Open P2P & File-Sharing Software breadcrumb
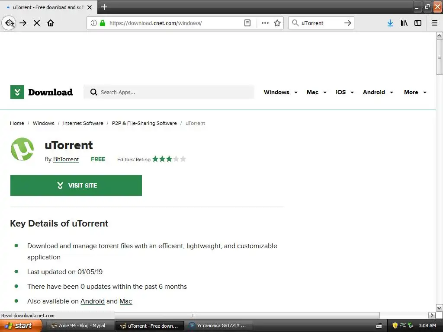443x332 pixels. [x=144, y=123]
